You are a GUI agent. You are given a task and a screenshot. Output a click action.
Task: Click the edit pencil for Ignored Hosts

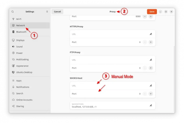(151, 105)
